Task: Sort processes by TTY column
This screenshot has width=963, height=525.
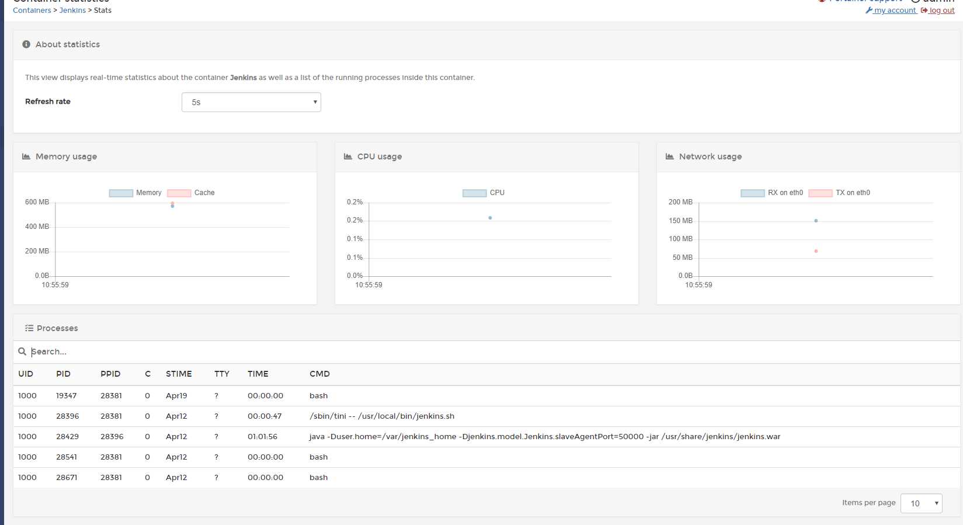Action: point(222,374)
